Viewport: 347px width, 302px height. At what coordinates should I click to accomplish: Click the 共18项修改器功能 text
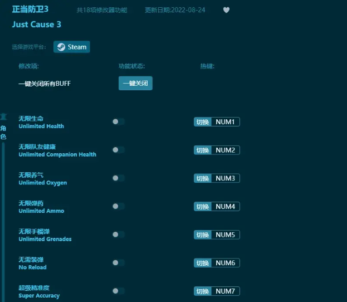(102, 10)
